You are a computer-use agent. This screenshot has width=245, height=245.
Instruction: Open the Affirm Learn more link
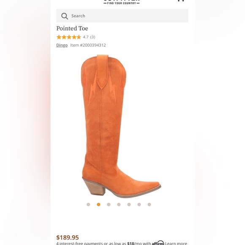176,243
